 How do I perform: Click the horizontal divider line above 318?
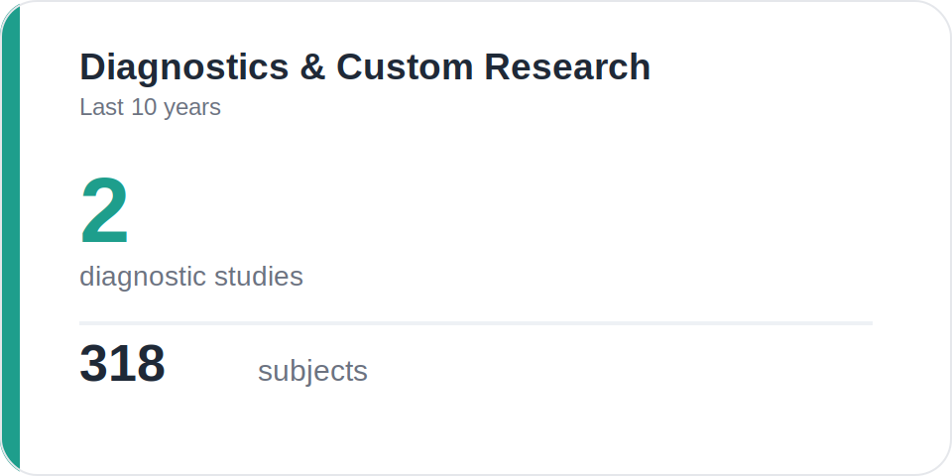click(476, 323)
